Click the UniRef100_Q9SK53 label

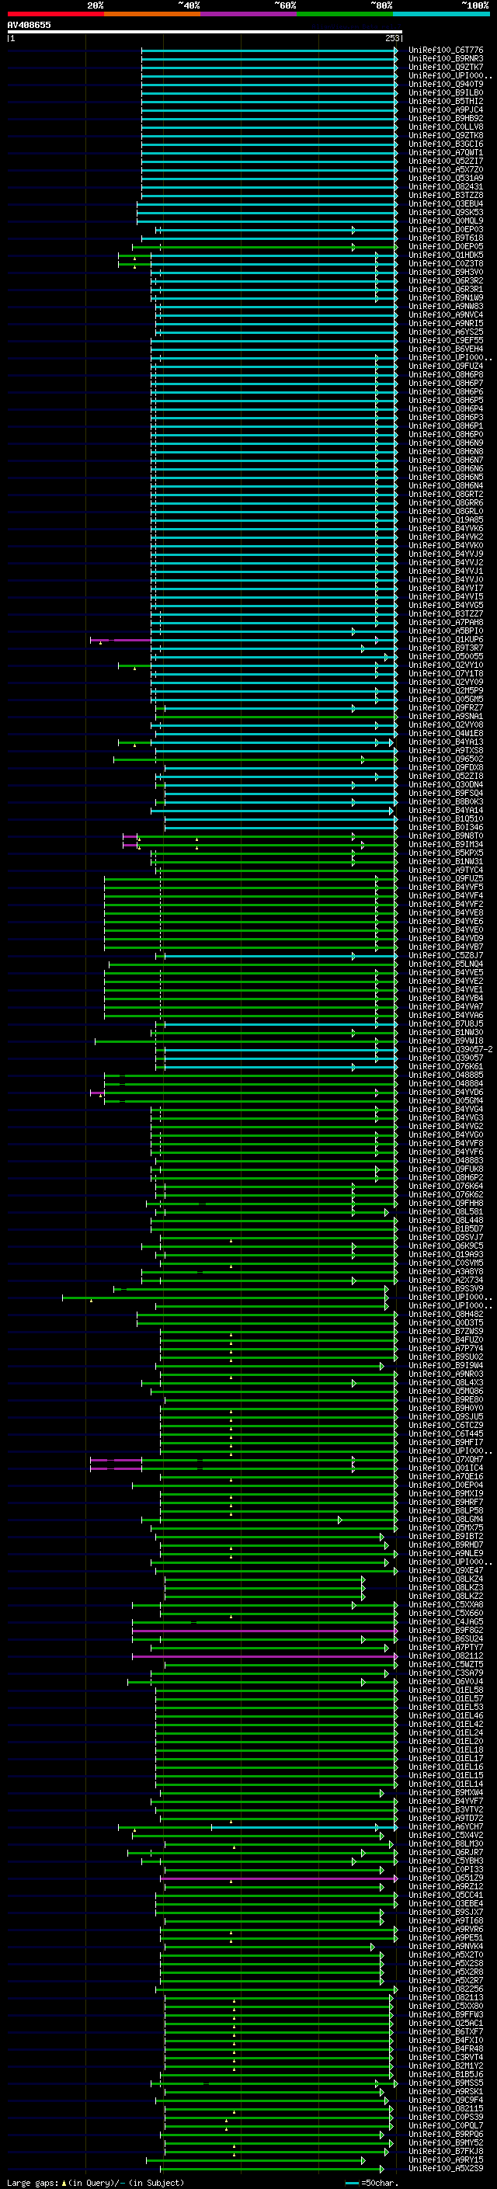point(446,213)
